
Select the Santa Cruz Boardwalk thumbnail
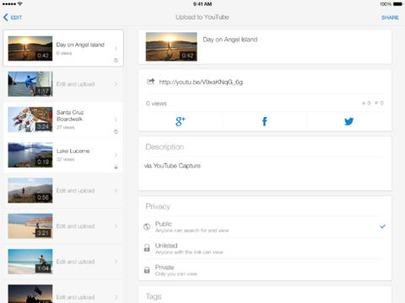pyautogui.click(x=30, y=120)
